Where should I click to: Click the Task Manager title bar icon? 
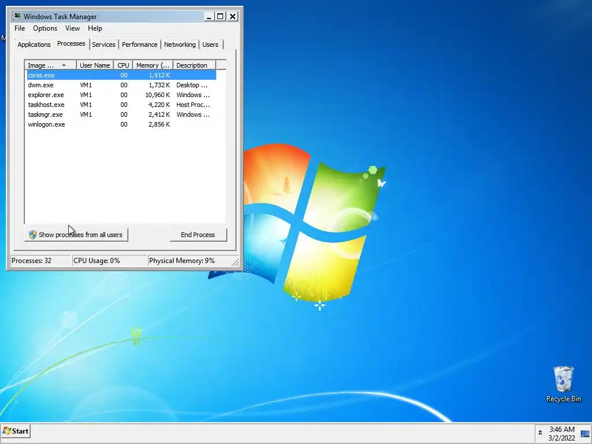click(x=17, y=16)
